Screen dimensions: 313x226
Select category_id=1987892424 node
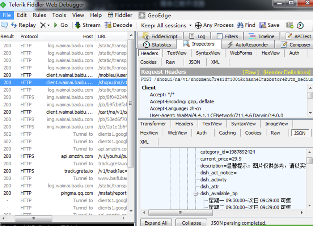(x=228, y=152)
